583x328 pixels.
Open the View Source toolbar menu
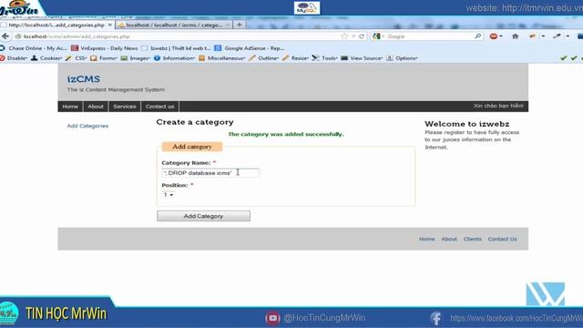[362, 58]
